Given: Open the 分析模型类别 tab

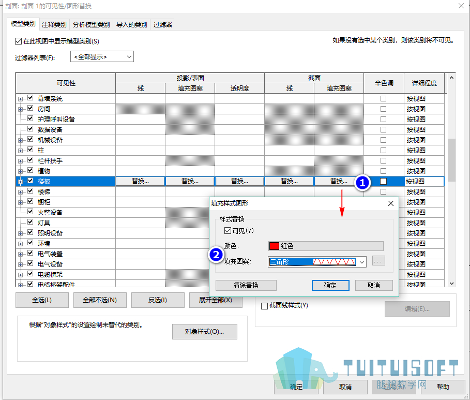Looking at the screenshot, I should point(92,25).
